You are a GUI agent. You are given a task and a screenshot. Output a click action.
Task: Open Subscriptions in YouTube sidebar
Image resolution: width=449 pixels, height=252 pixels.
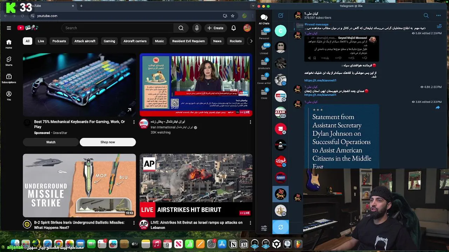(9, 78)
